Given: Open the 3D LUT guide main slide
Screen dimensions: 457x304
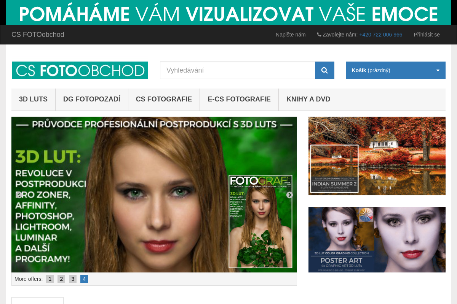Looking at the screenshot, I should pyautogui.click(x=154, y=195).
